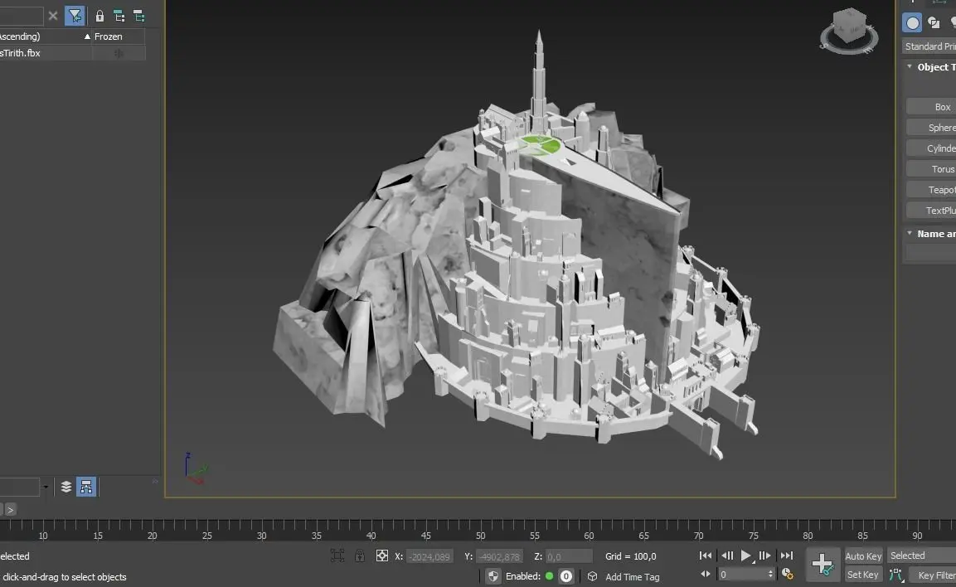Click the large Set Keys plus-key button

pos(823,565)
